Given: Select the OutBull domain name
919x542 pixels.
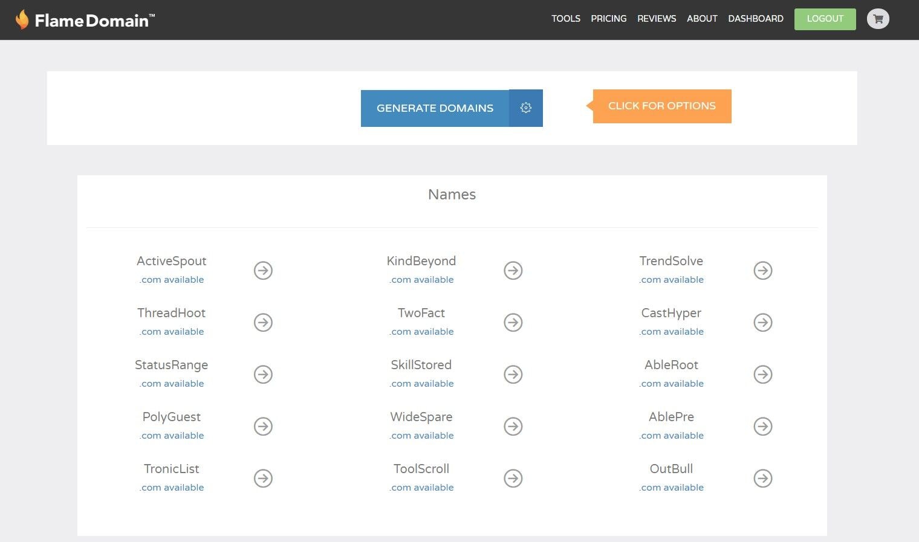Looking at the screenshot, I should (x=671, y=469).
